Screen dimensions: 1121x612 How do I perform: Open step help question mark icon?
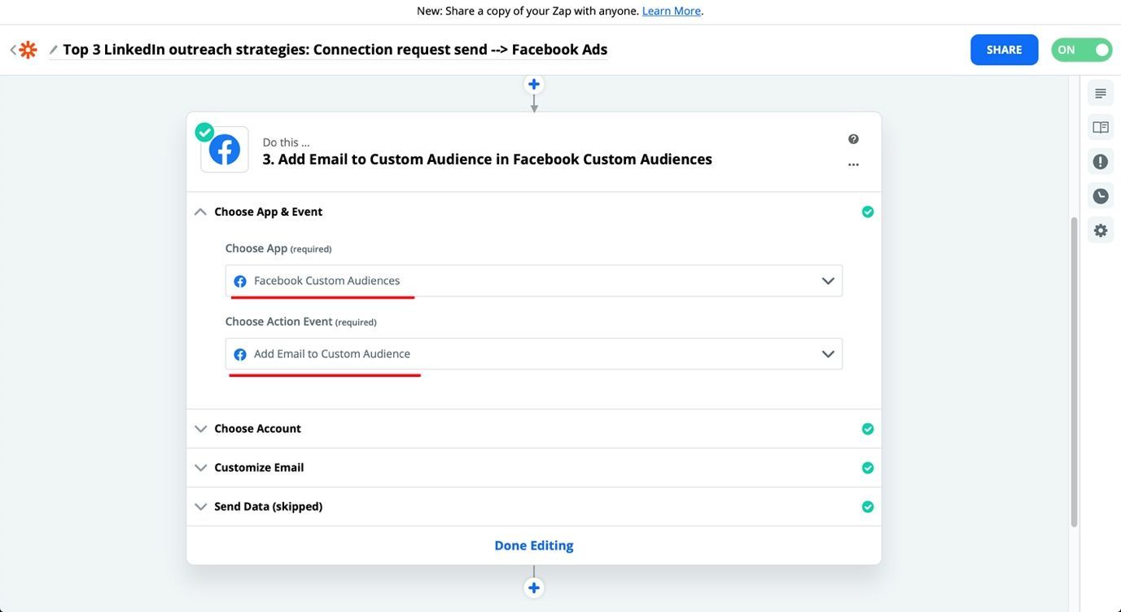(853, 139)
